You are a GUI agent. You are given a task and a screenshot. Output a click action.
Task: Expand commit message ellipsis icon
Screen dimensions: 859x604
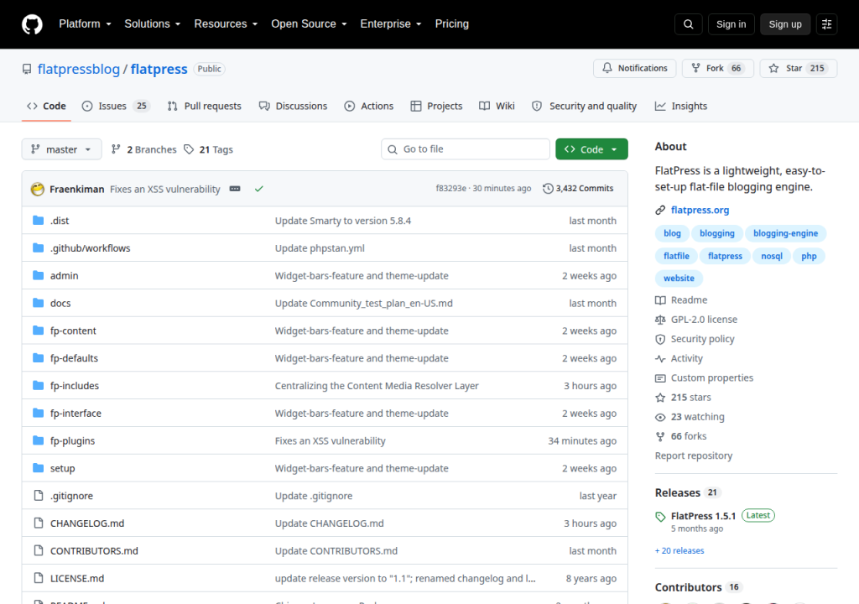(235, 189)
